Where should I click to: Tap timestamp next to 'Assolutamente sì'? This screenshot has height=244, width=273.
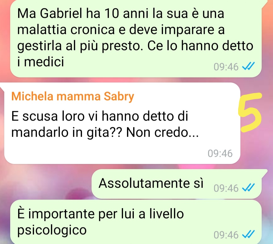226,188
